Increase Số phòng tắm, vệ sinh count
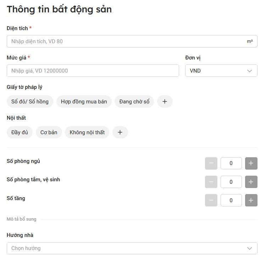Screen dimensions: 266x261 tap(251, 182)
